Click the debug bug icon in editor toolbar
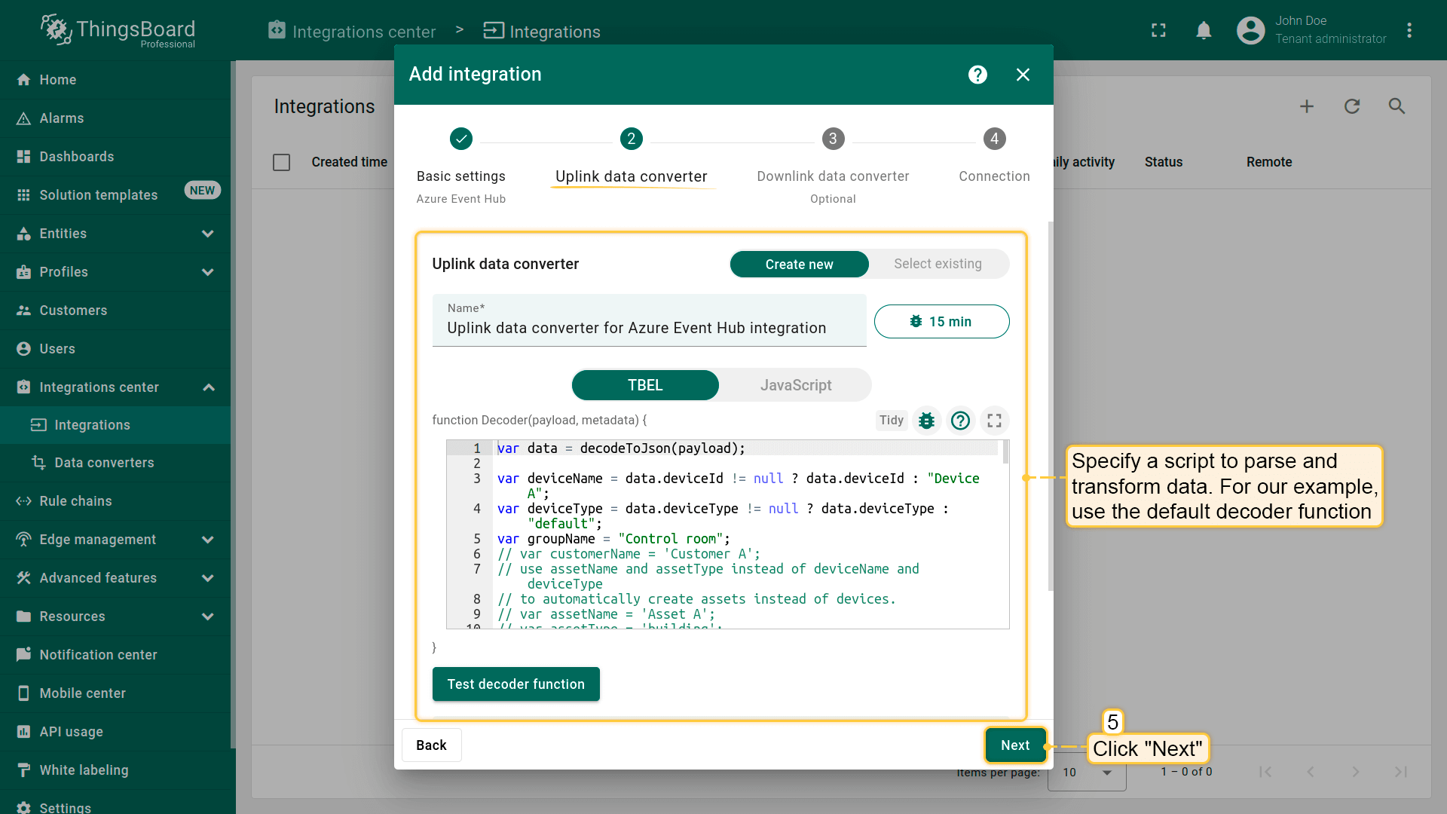Image resolution: width=1447 pixels, height=814 pixels. pos(926,421)
